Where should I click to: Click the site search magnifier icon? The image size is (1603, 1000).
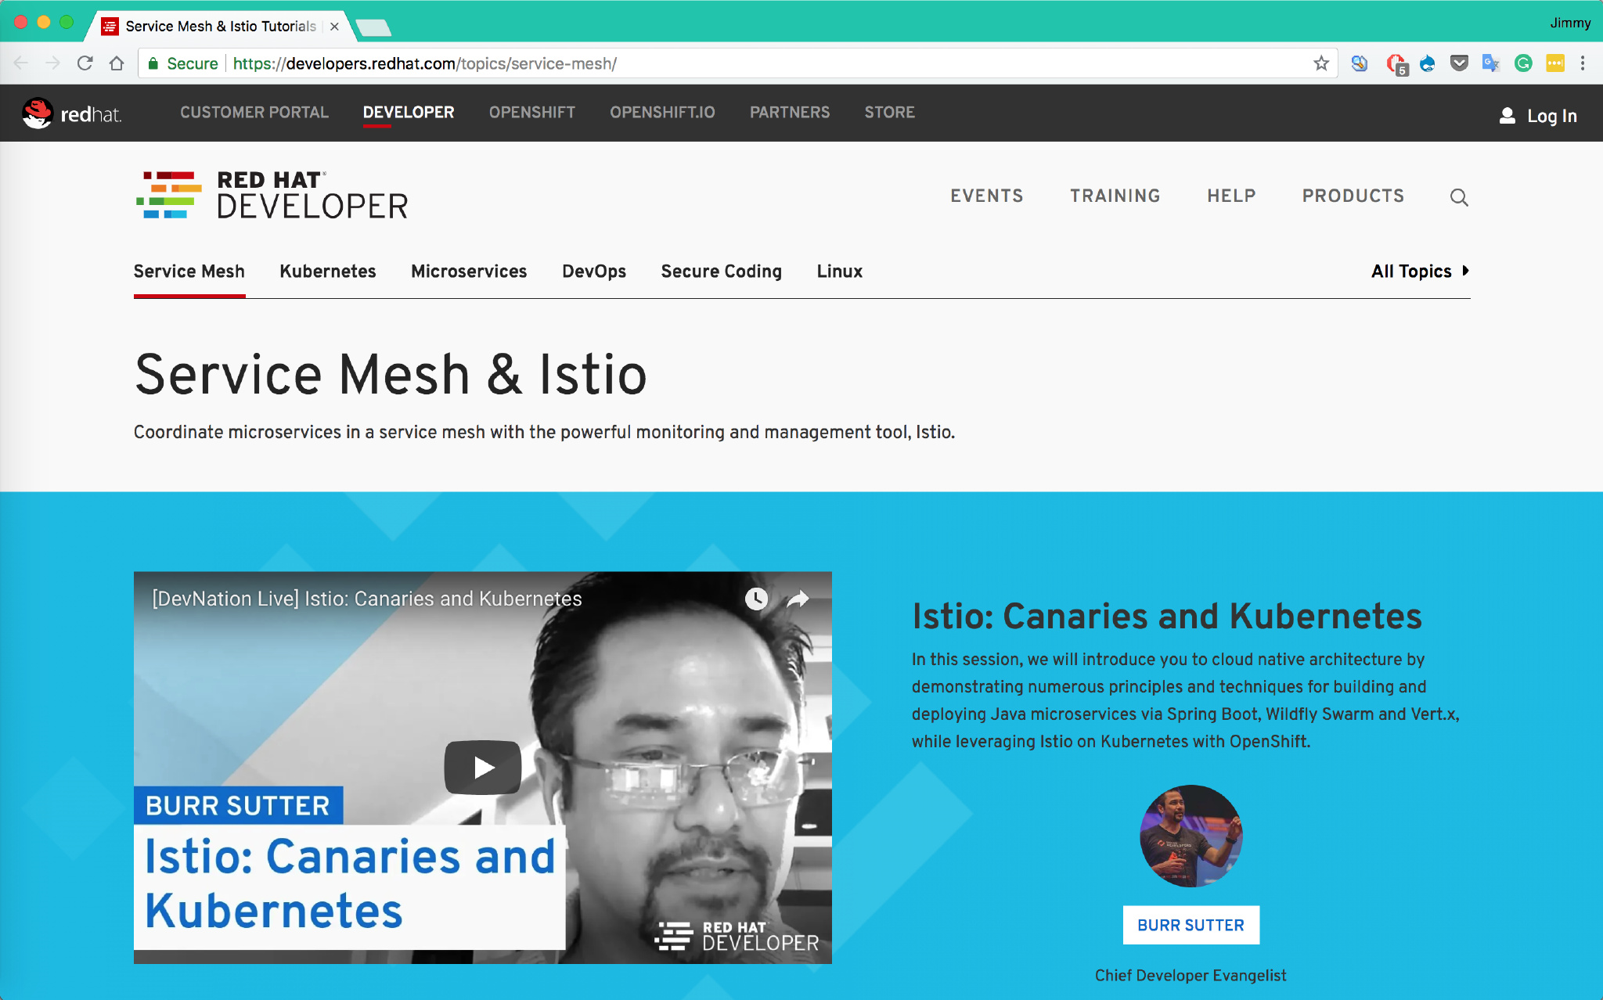click(x=1458, y=197)
